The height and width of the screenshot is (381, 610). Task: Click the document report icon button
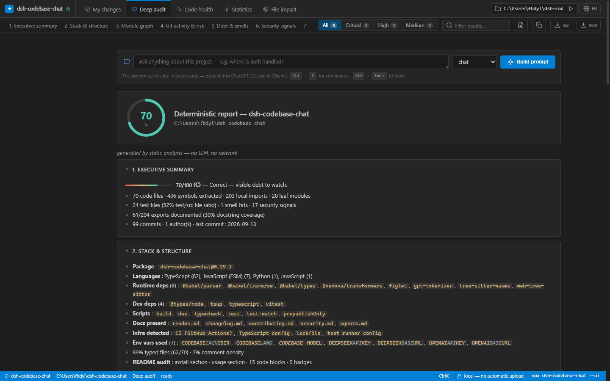point(521,25)
